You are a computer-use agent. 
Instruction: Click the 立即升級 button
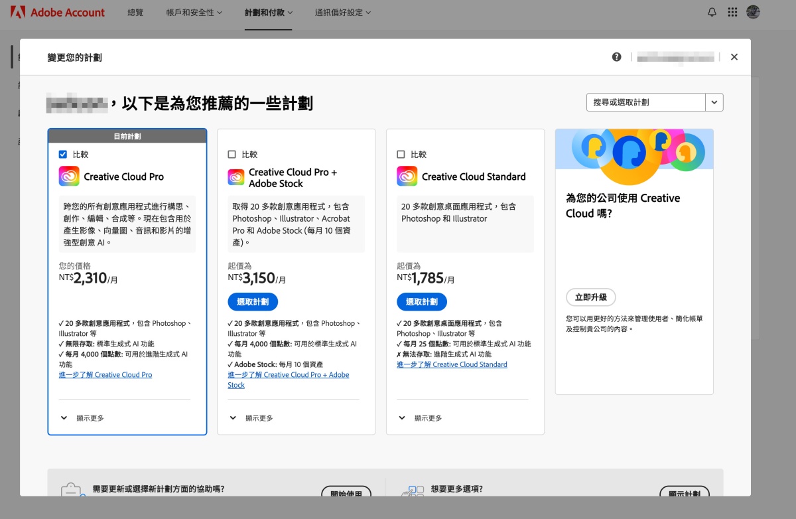click(x=591, y=297)
